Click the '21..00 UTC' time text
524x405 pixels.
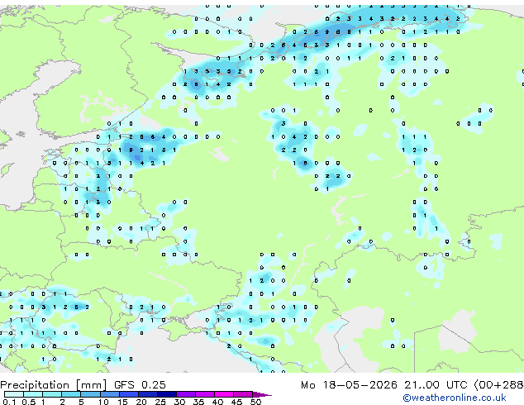[436, 385]
